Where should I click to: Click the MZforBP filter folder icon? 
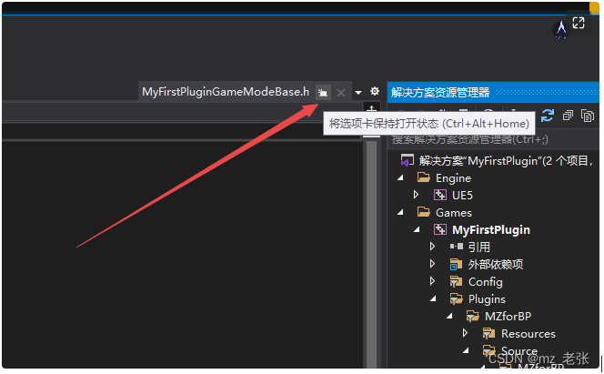(x=472, y=317)
